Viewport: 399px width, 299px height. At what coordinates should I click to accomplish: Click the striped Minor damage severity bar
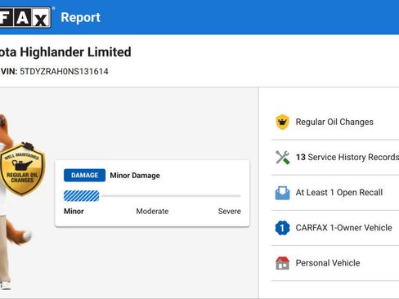(x=82, y=196)
